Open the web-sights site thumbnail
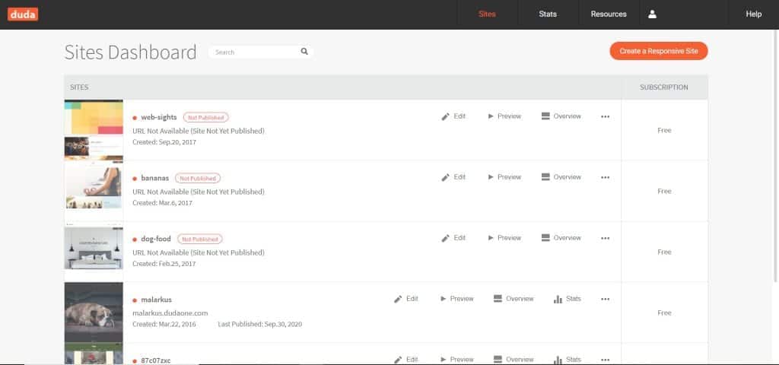Image resolution: width=779 pixels, height=365 pixels. click(x=94, y=130)
